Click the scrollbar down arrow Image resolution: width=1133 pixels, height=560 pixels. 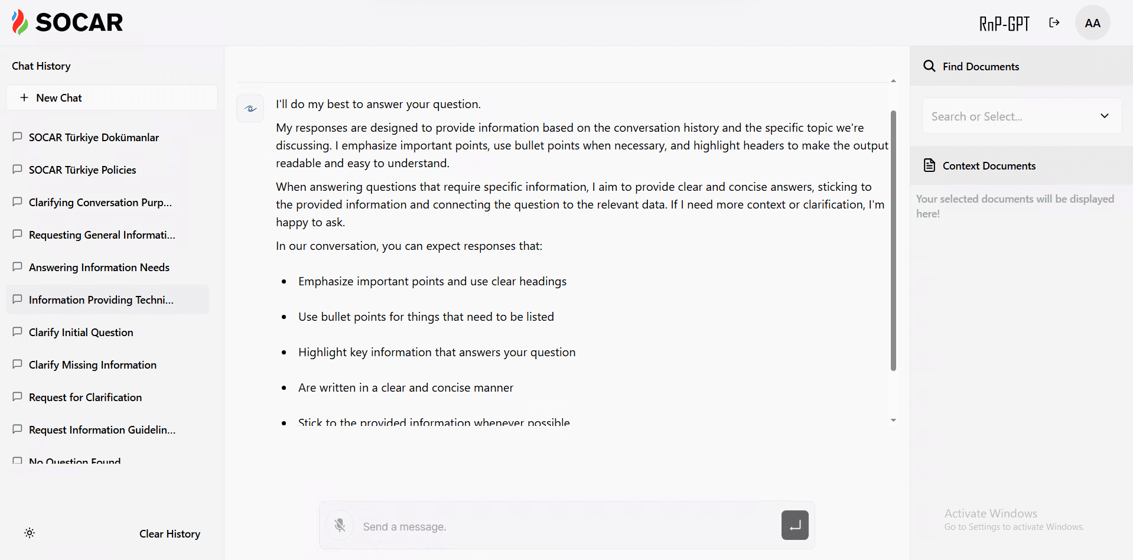[893, 420]
